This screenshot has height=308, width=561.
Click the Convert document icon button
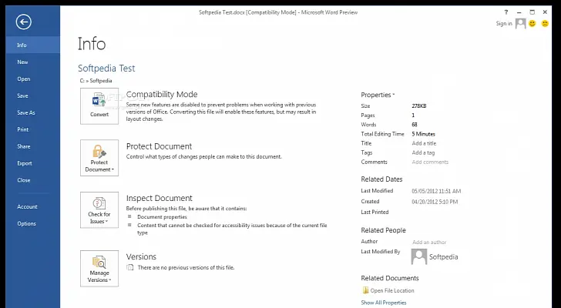tap(99, 106)
